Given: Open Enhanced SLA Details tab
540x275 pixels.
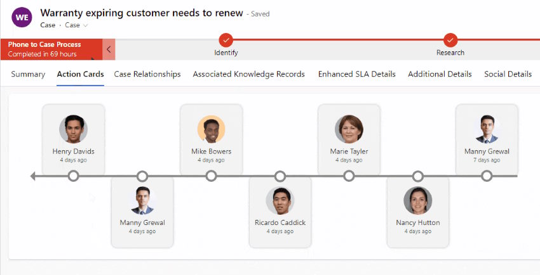Looking at the screenshot, I should (x=357, y=74).
